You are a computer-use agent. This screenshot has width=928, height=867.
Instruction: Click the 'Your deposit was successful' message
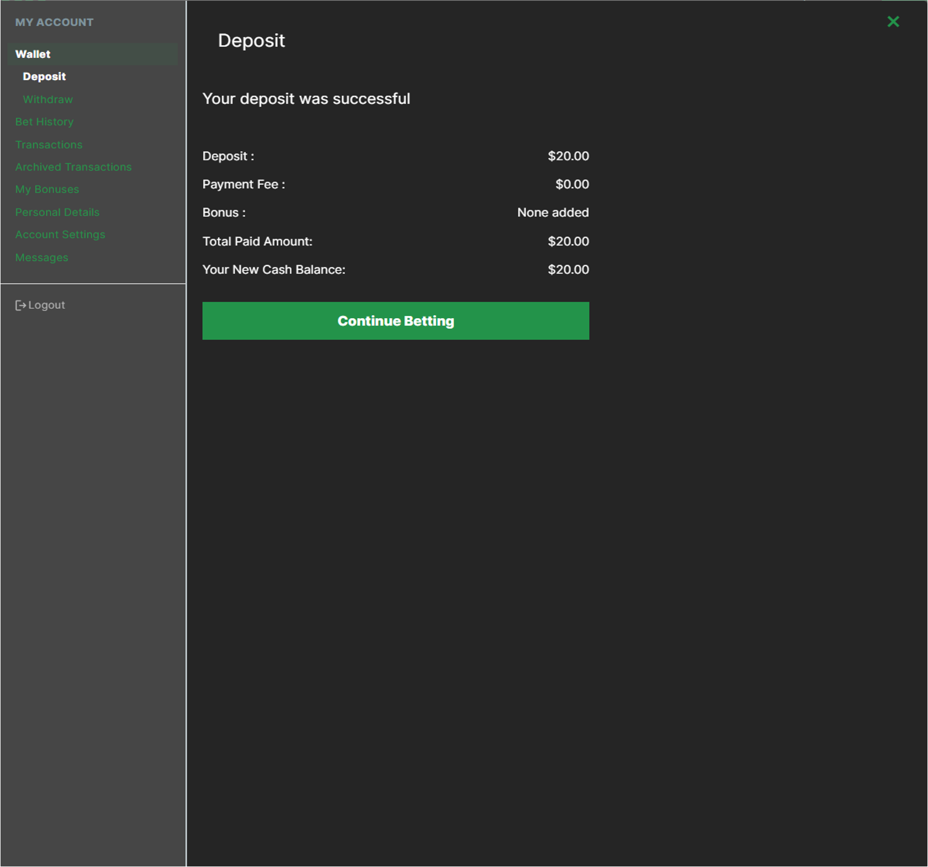click(x=306, y=99)
